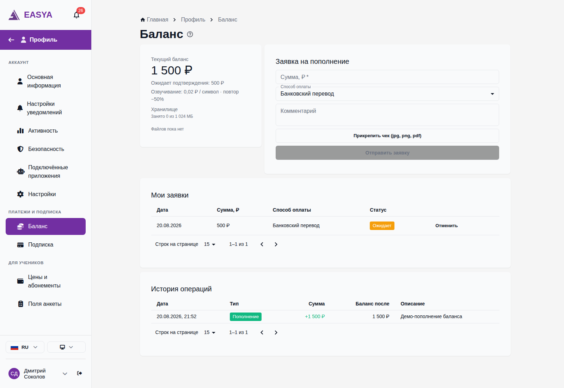The height and width of the screenshot is (388, 564).
Task: Expand the user menu chevron by Дмитрий Соколов
Action: point(65,374)
